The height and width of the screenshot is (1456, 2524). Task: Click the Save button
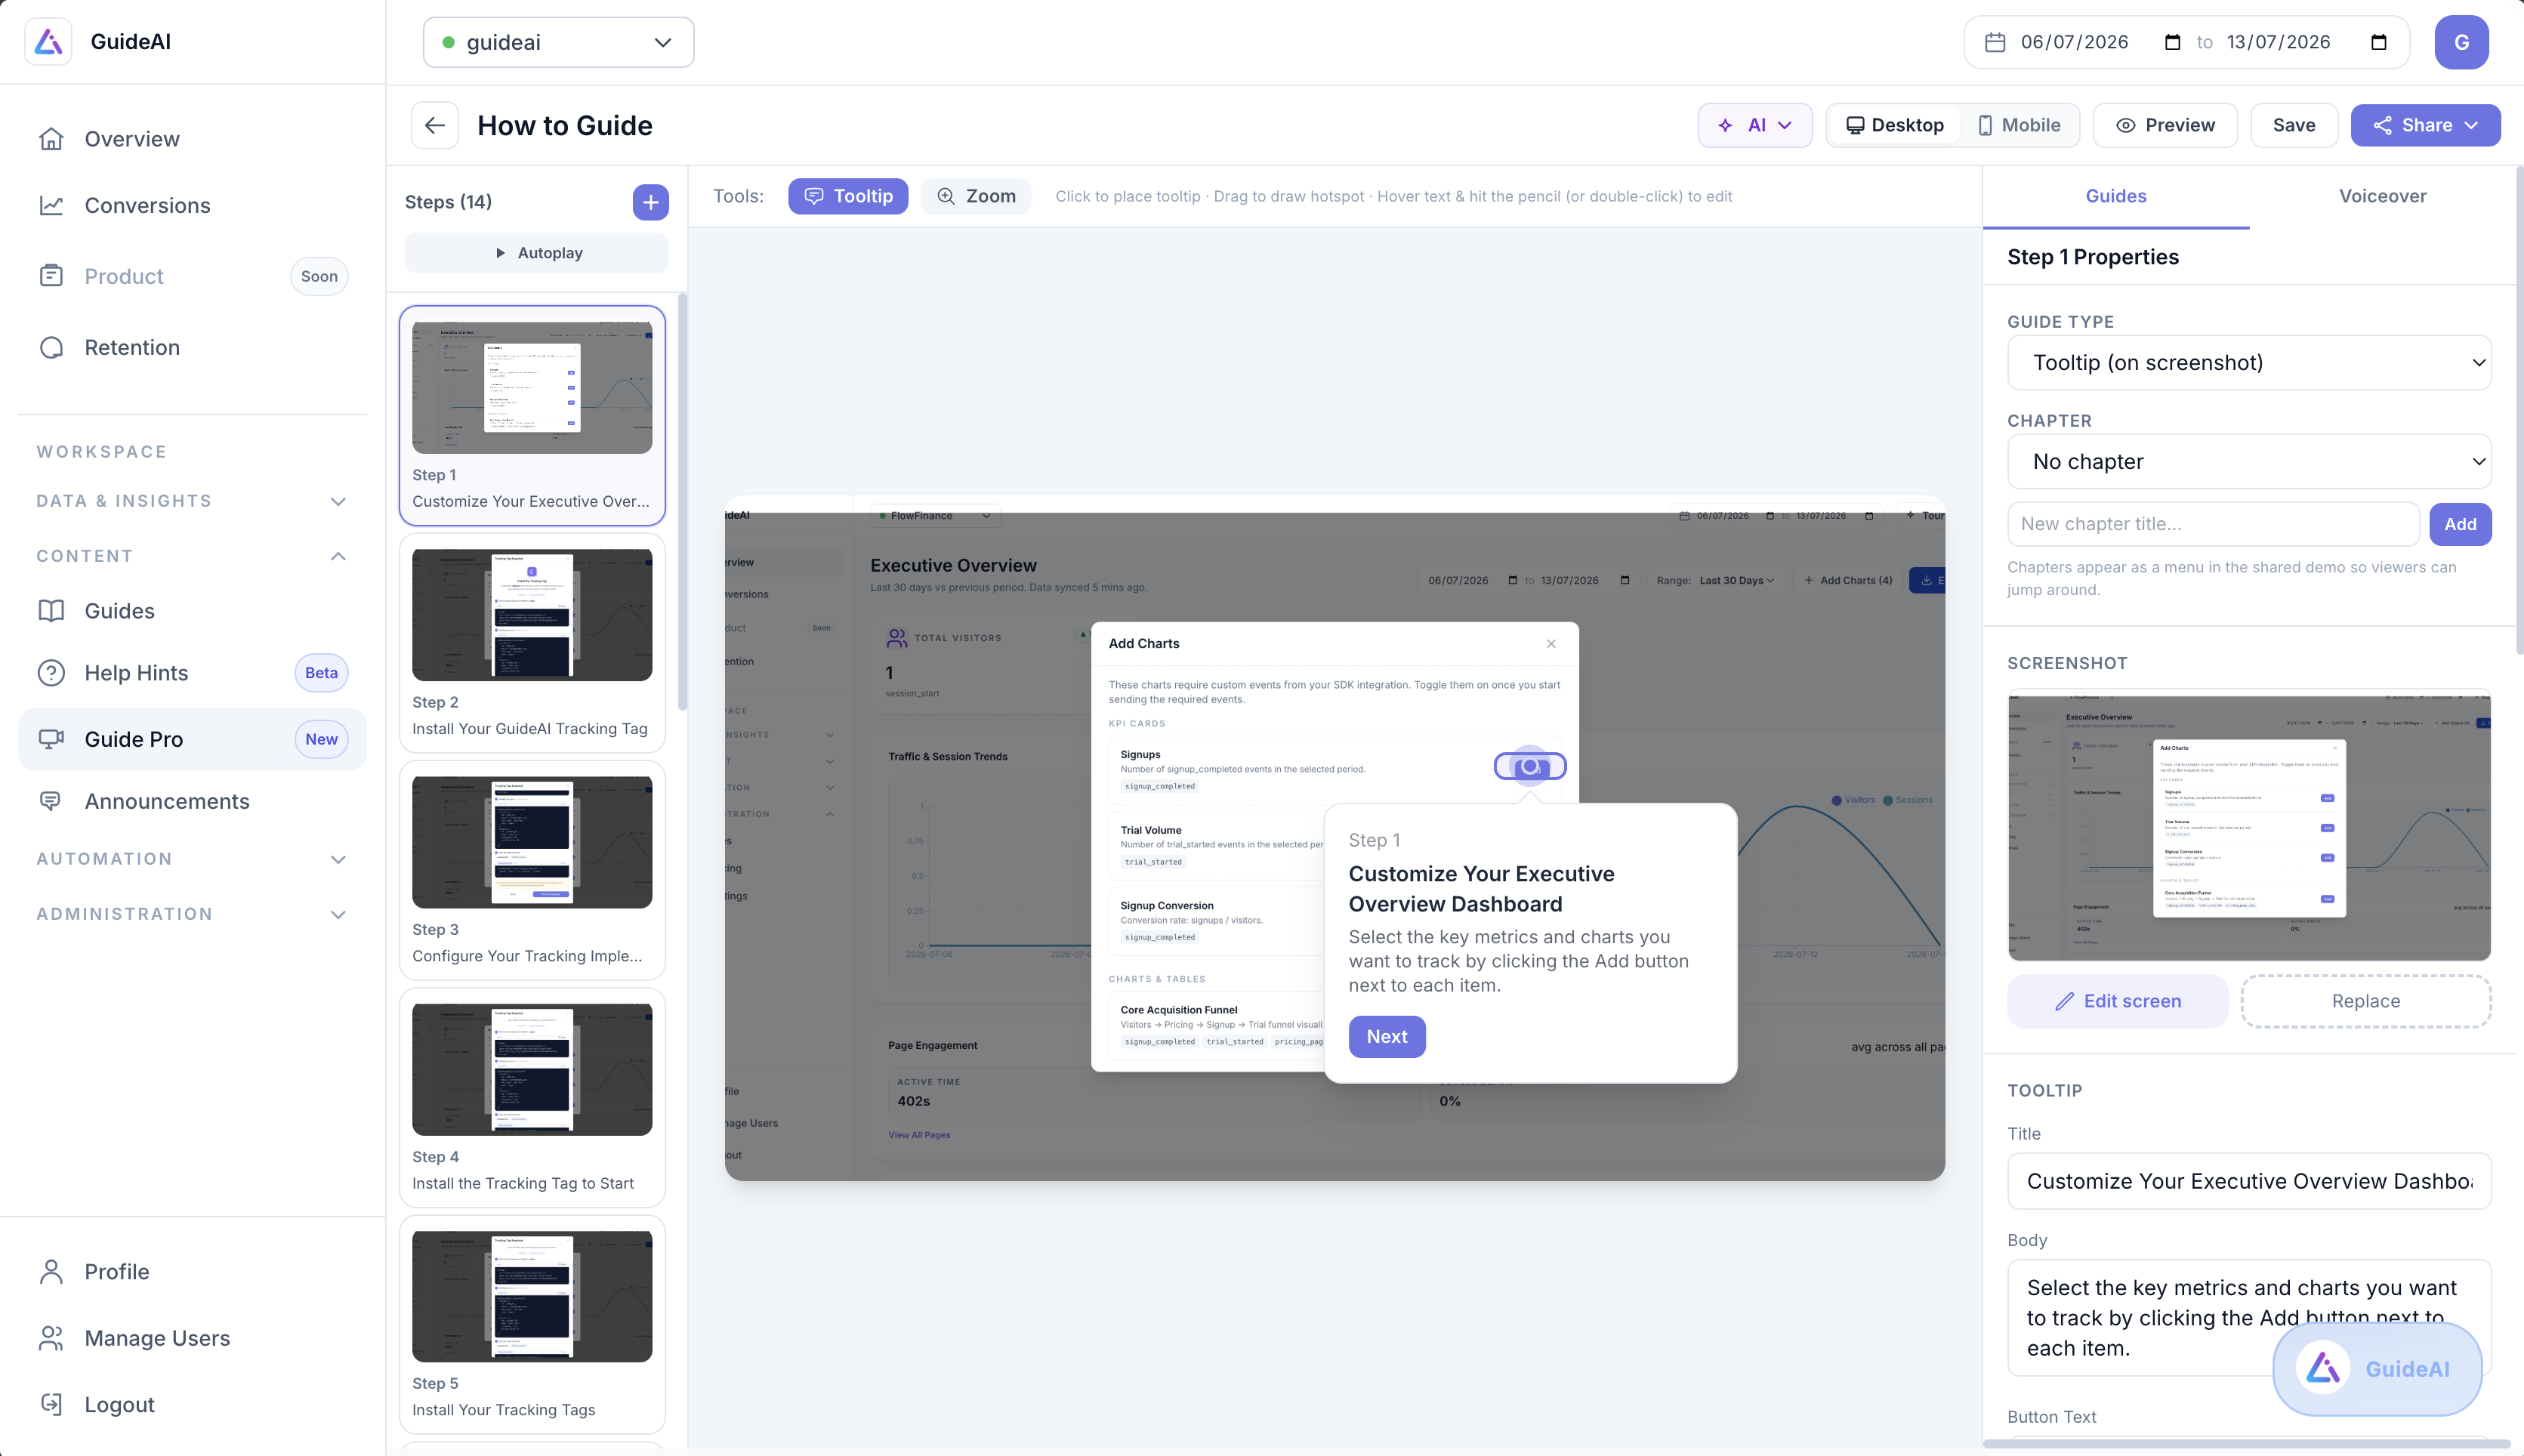pyautogui.click(x=2293, y=125)
